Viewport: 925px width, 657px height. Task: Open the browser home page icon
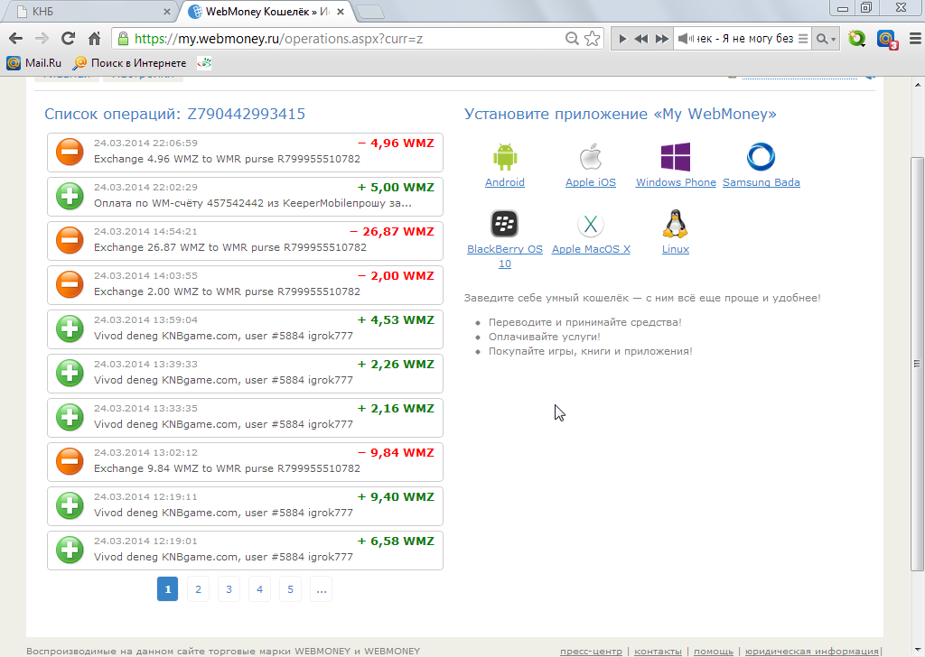94,39
